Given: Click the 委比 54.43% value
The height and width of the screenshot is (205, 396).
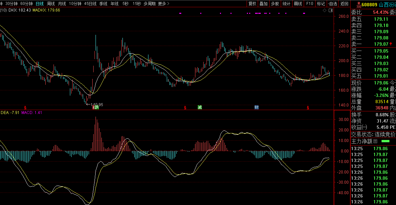Looking at the screenshot, I should (381, 12).
